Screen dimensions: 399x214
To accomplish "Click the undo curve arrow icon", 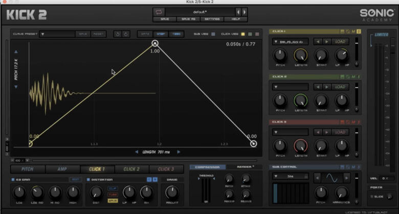I will tap(117, 34).
